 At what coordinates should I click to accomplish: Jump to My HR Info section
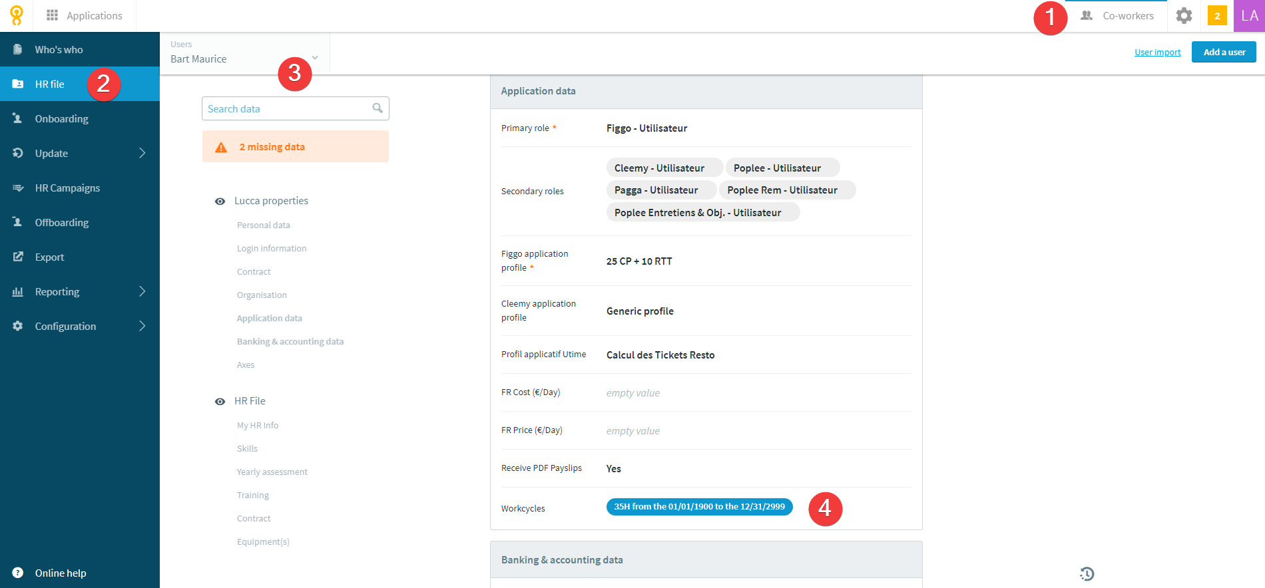[258, 425]
